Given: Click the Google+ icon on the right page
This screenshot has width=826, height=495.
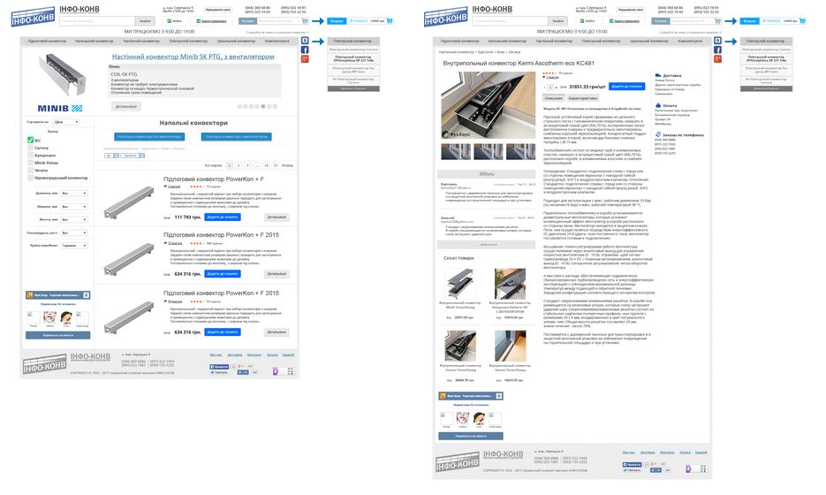Looking at the screenshot, I should click(717, 58).
